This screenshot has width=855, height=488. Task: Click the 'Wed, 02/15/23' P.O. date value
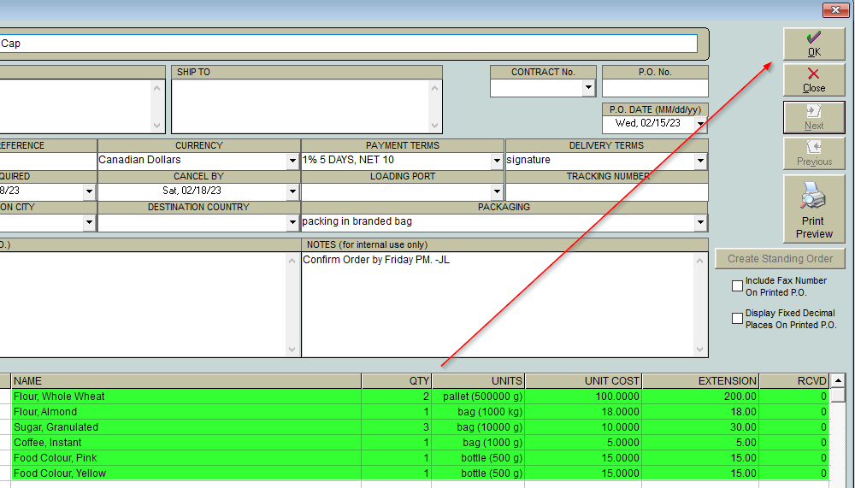tap(648, 123)
